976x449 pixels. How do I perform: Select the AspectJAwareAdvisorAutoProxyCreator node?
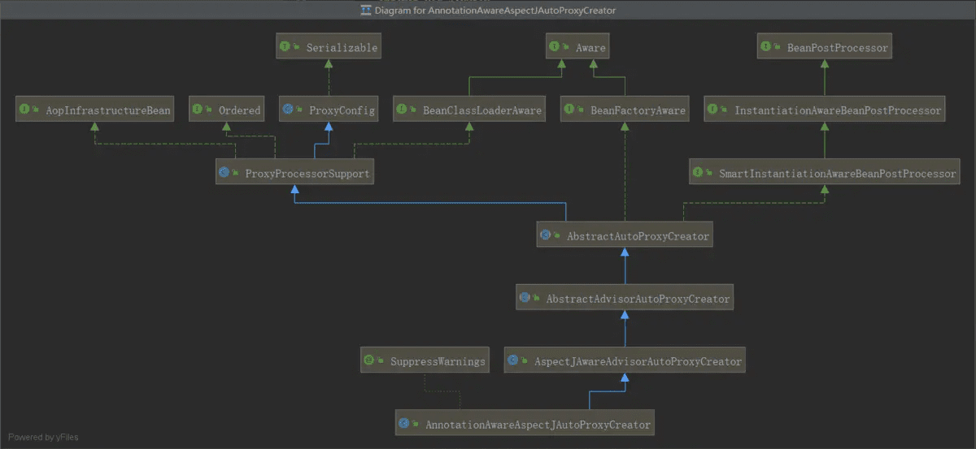[x=625, y=360]
